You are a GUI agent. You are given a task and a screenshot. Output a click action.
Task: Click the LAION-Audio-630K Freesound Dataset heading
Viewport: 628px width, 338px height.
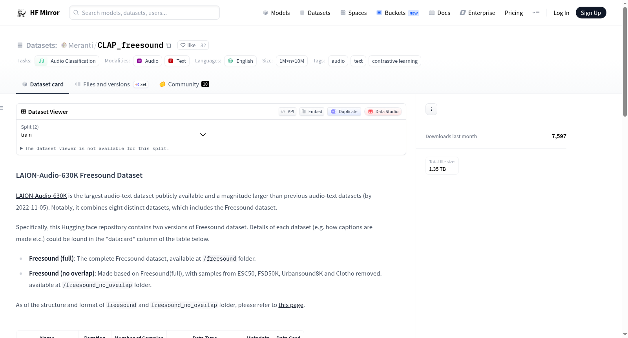79,175
